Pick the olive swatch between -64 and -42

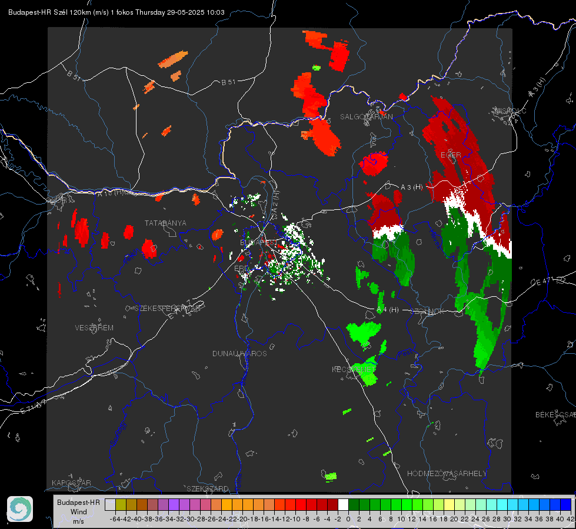point(121,505)
